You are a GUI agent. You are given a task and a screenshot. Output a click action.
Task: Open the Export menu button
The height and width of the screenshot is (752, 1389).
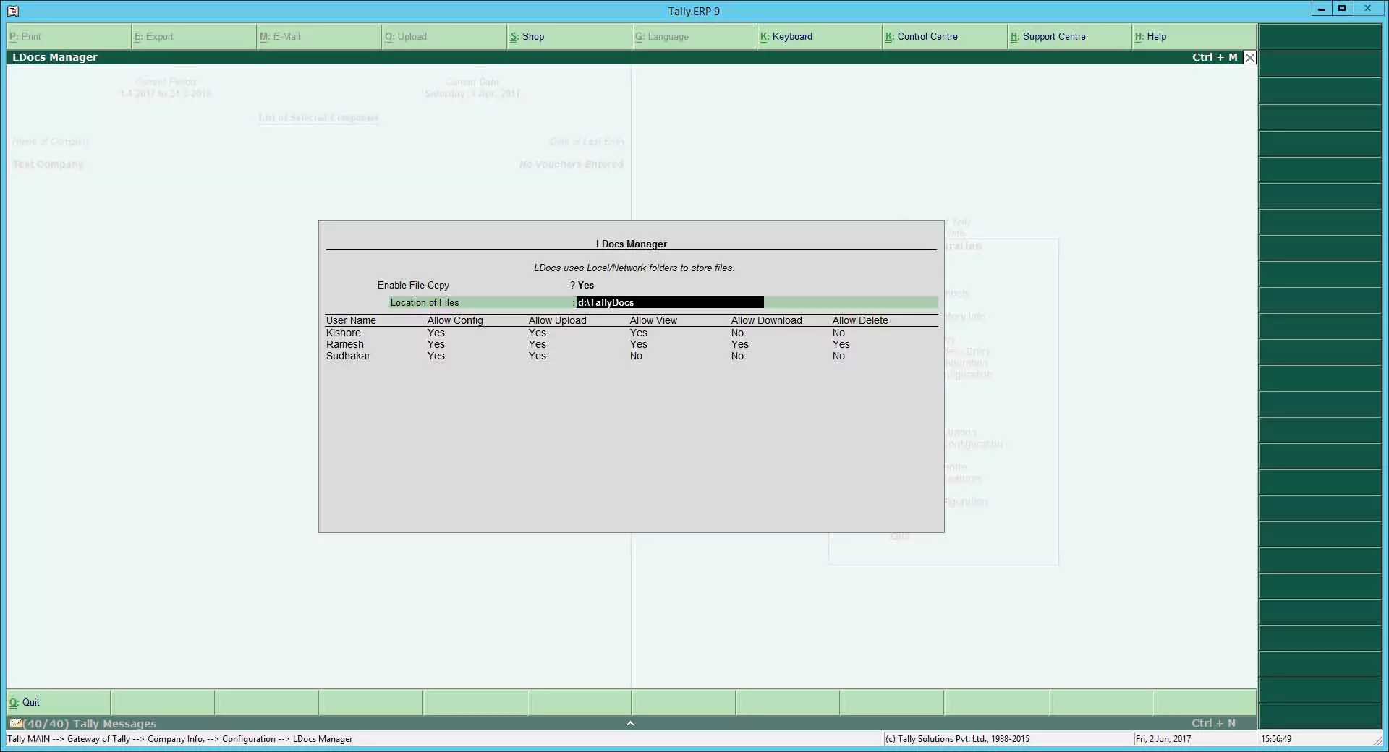[194, 37]
